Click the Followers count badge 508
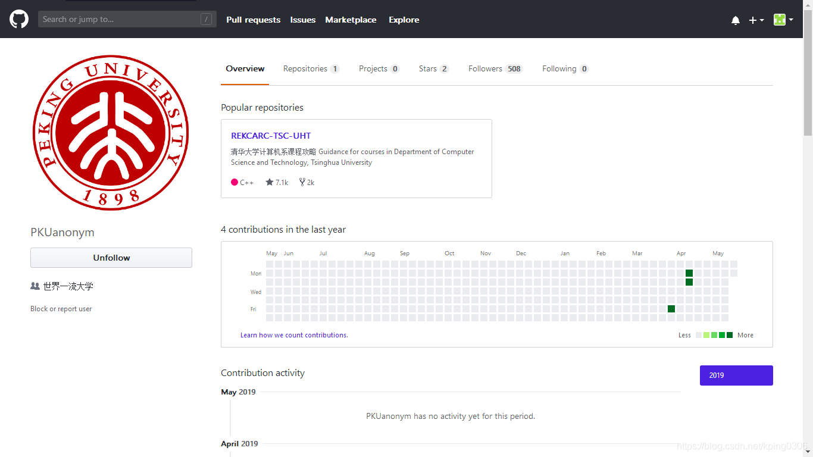The height and width of the screenshot is (457, 813). point(514,68)
